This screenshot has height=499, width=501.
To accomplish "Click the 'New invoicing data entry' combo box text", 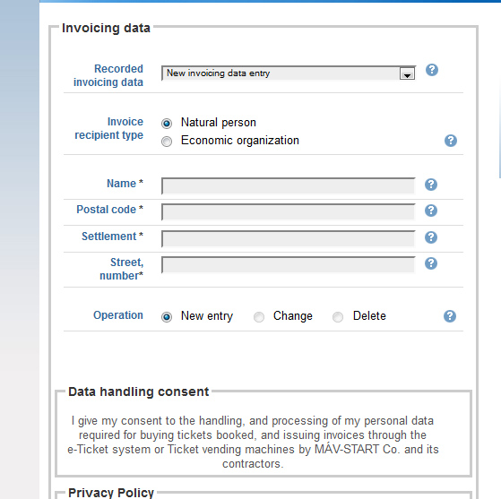I will coord(218,73).
